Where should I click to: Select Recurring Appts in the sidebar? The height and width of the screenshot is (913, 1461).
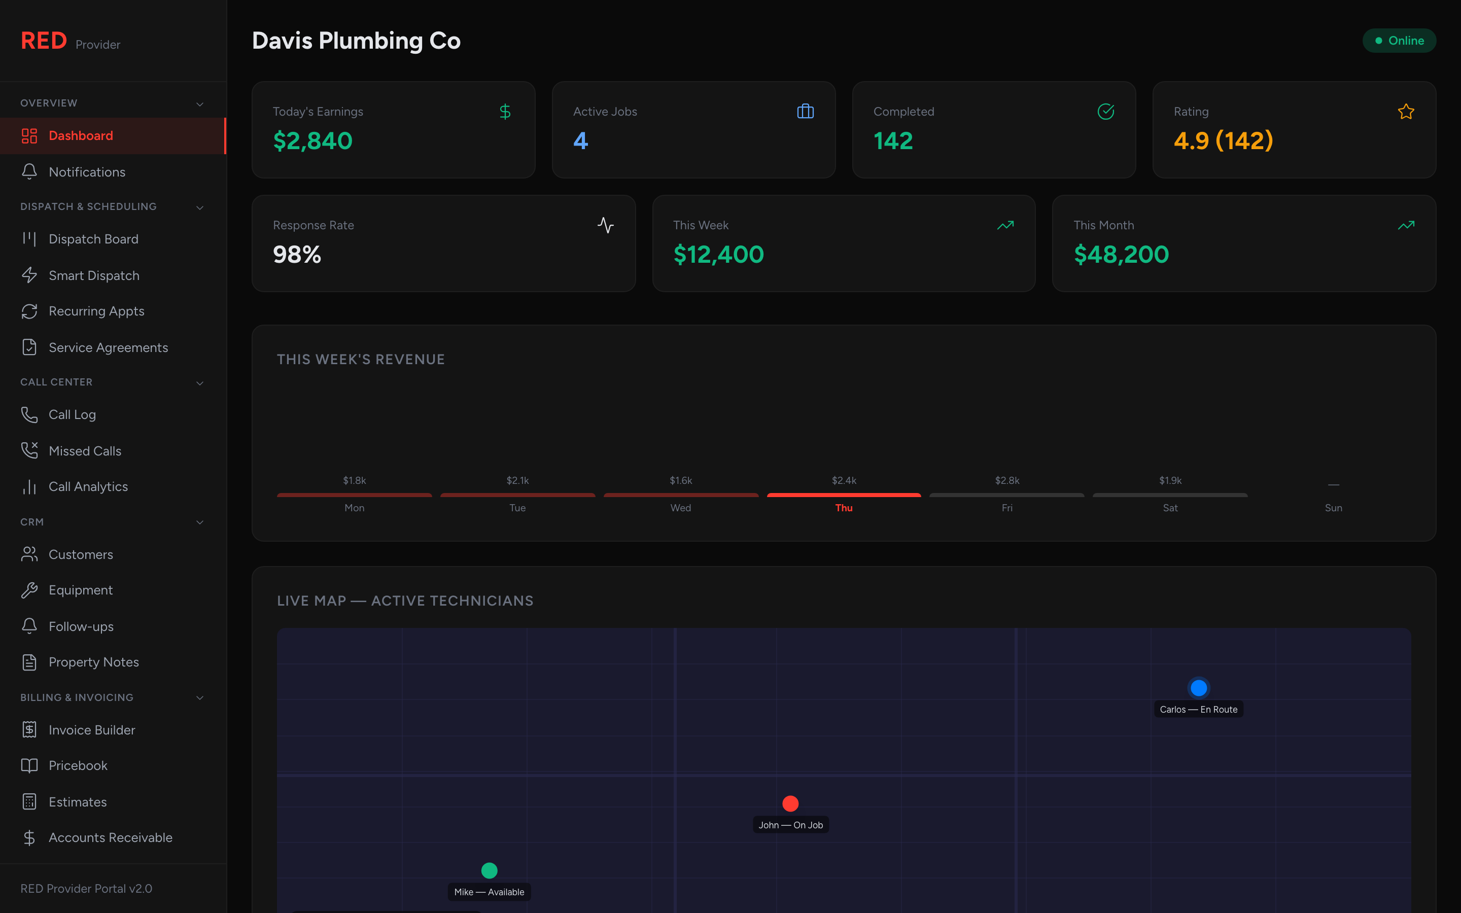113,311
